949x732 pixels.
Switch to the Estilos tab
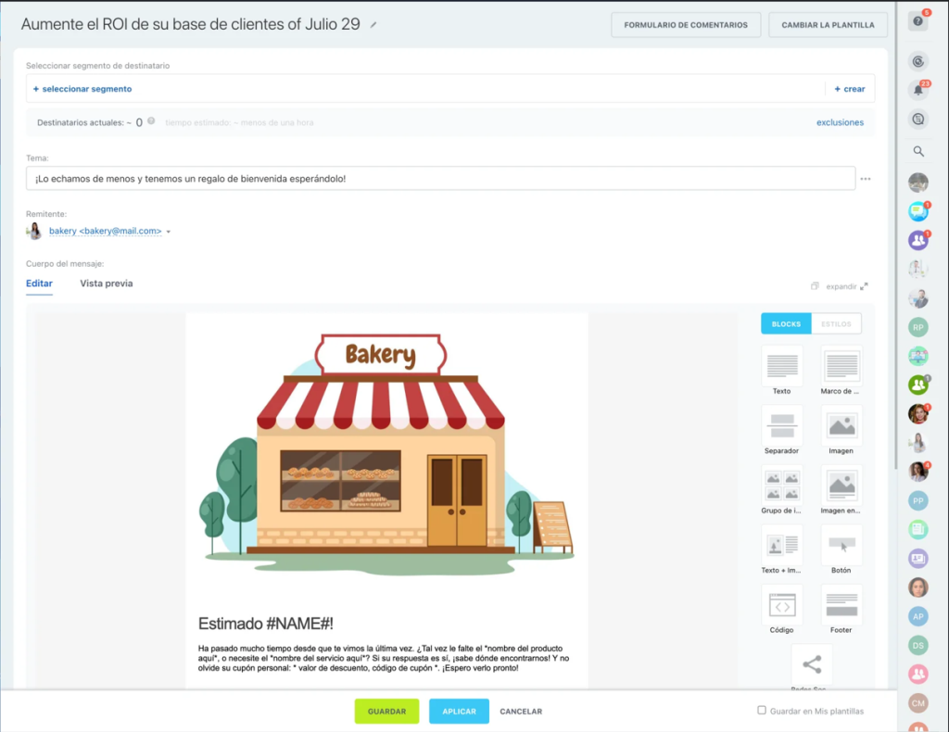coord(836,323)
